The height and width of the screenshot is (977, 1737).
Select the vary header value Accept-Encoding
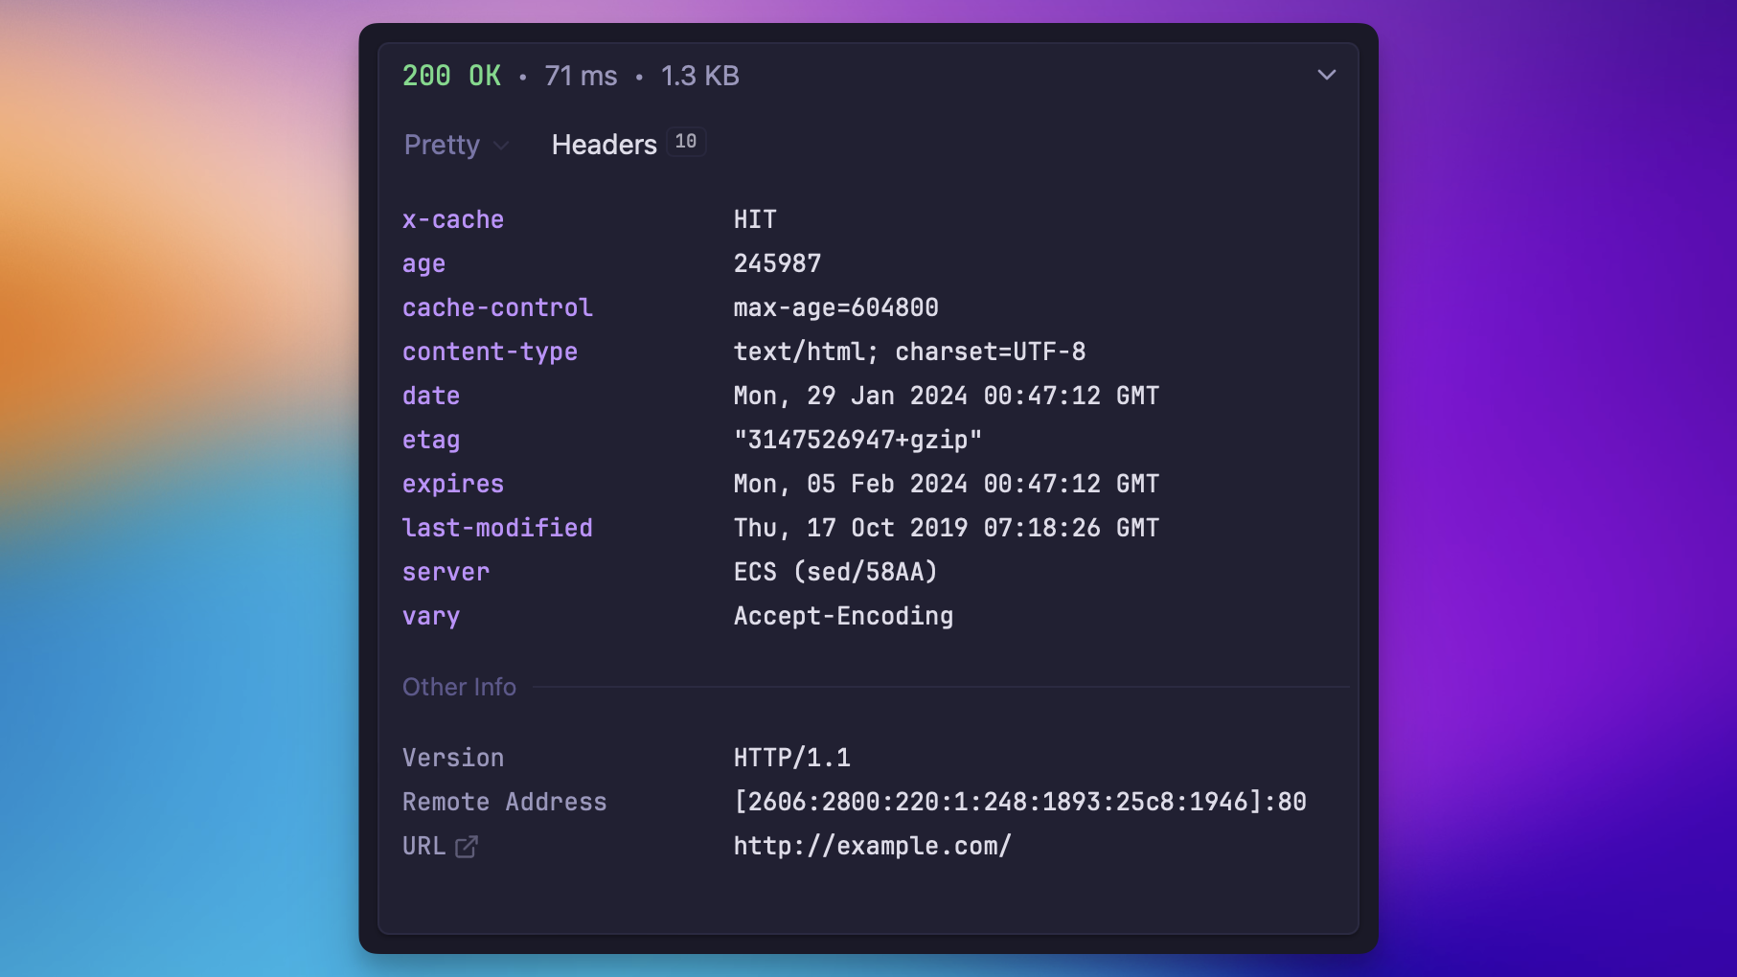[843, 616]
